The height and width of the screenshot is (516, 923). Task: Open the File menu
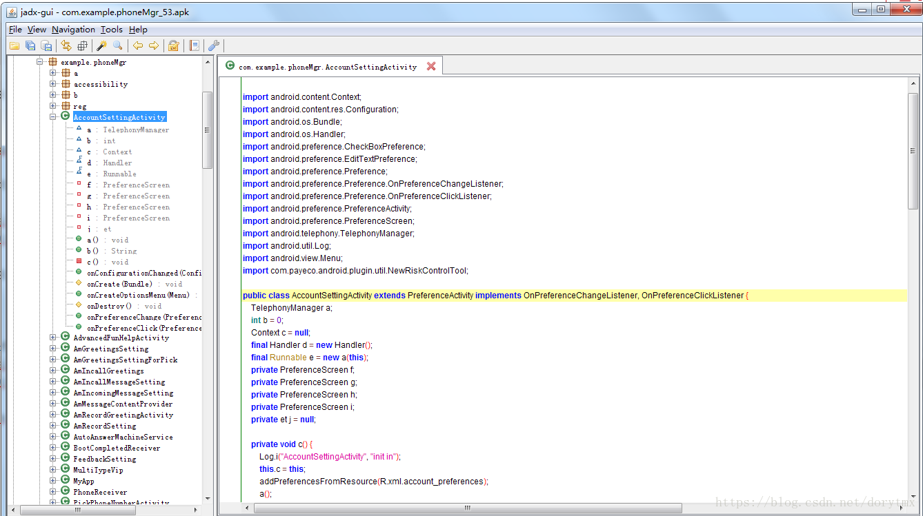click(15, 30)
